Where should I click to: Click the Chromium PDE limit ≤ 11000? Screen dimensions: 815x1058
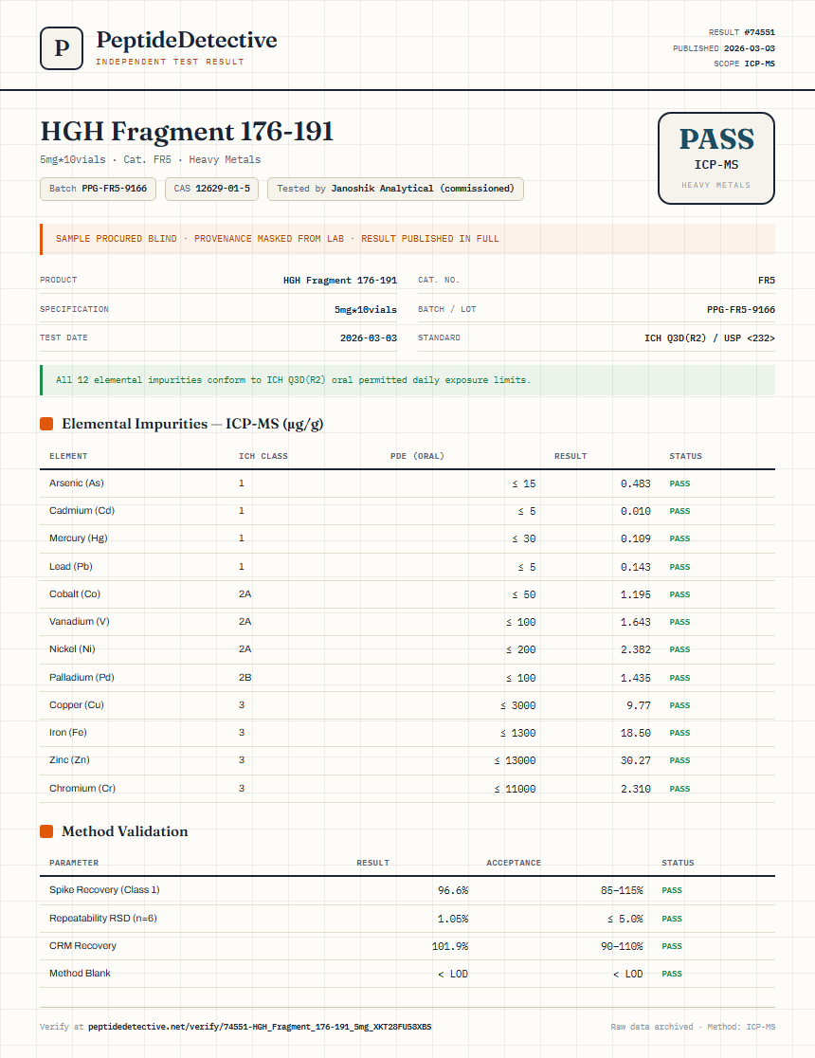[x=515, y=790]
